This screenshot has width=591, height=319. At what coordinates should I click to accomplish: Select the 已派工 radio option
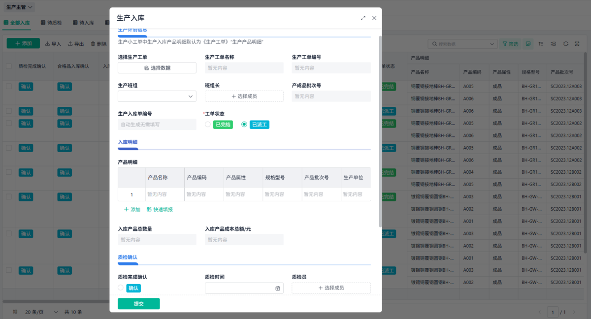click(244, 125)
